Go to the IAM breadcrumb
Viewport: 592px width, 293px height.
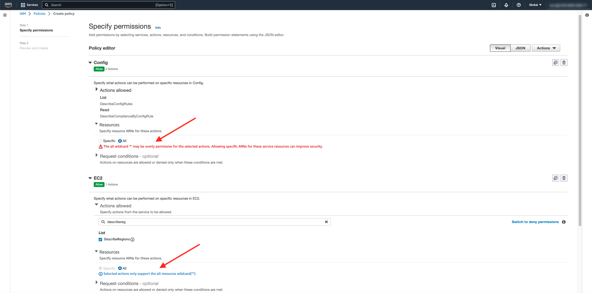click(23, 14)
